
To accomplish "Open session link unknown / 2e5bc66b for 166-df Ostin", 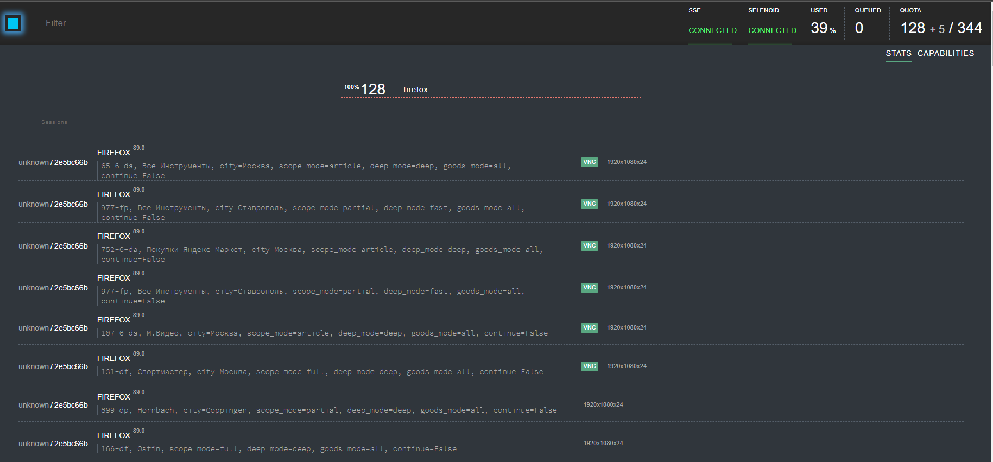I will pyautogui.click(x=53, y=444).
